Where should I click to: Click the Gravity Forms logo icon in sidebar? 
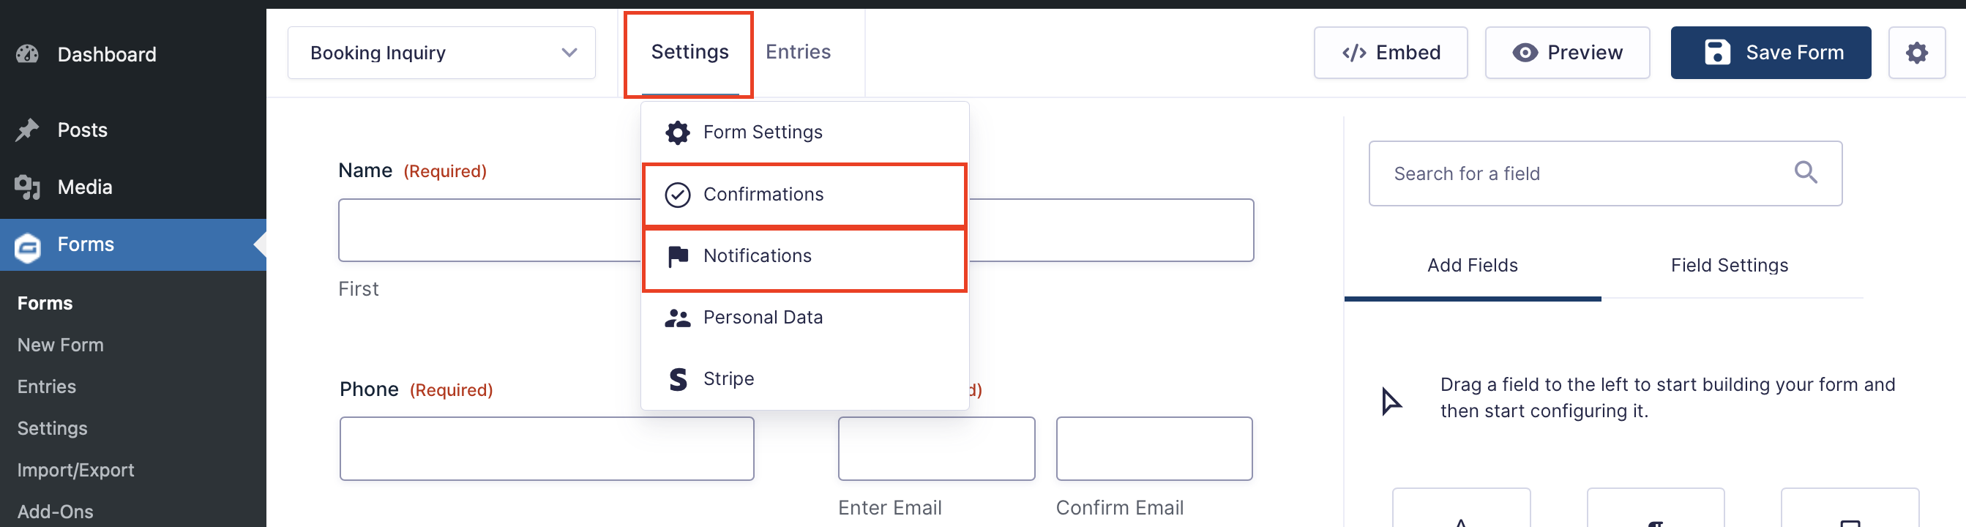click(x=28, y=247)
